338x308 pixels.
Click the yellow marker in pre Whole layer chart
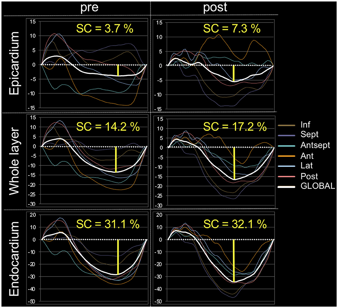(x=116, y=159)
